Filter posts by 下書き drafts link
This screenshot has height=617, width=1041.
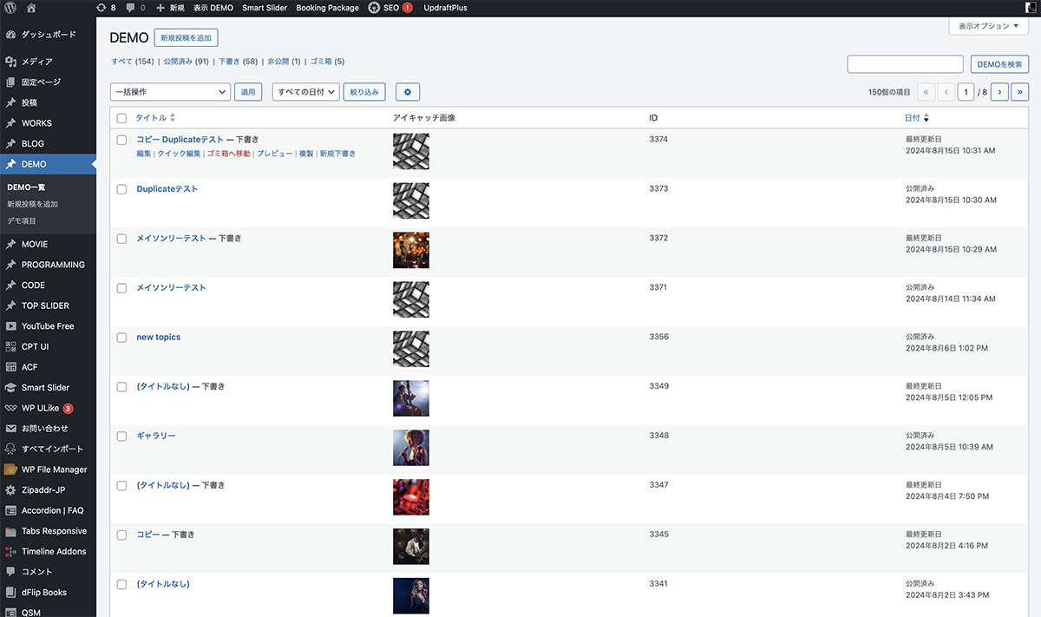tap(228, 62)
